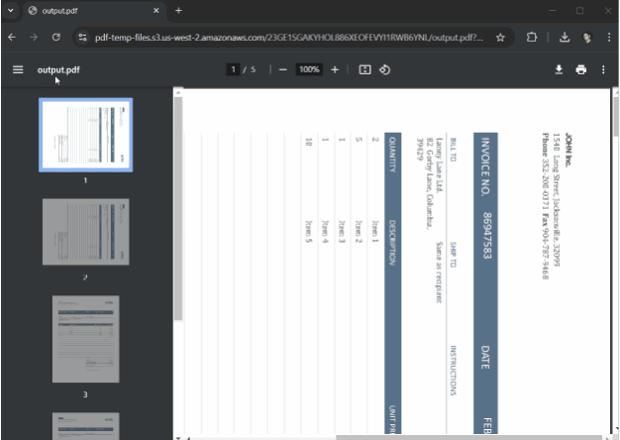Open a new browser tab
This screenshot has height=440, width=620.
coord(178,11)
